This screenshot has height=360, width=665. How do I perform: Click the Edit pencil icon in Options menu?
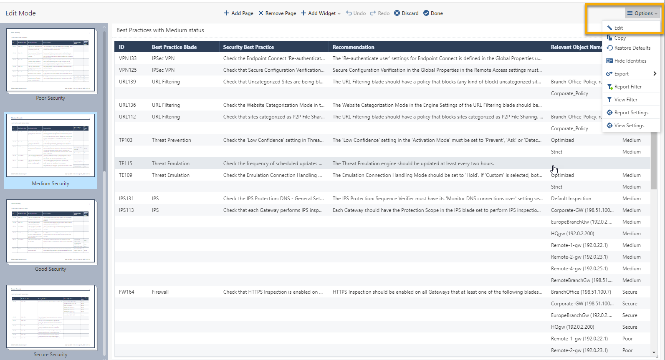tap(610, 28)
